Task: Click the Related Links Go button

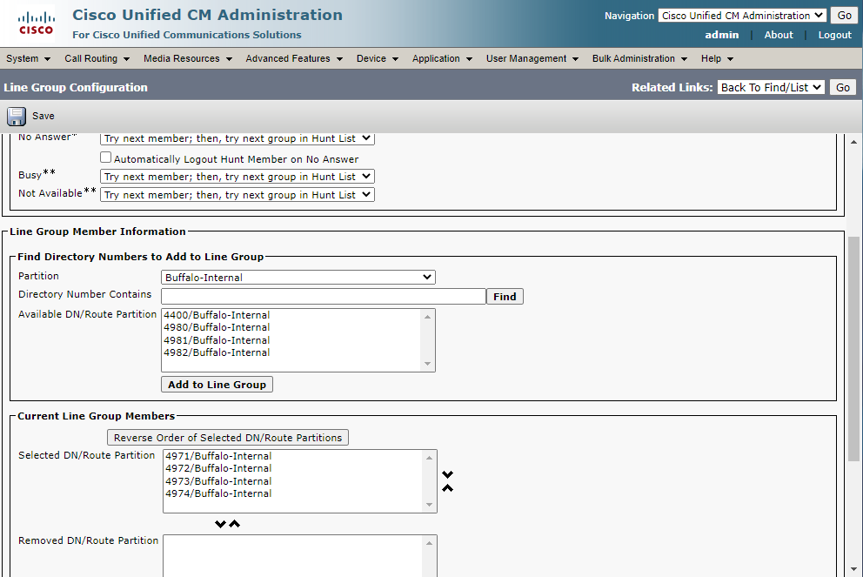Action: tap(843, 87)
